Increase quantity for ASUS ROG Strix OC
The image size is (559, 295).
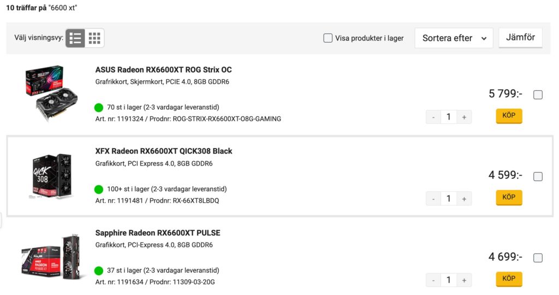464,117
